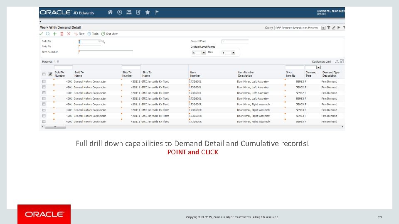Click the first 1732600R item cell
Image resolution: width=399 pixels, height=224 pixels.
click(195, 105)
